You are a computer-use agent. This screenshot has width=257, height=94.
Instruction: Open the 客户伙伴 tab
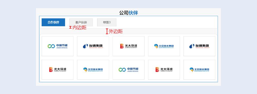81,22
